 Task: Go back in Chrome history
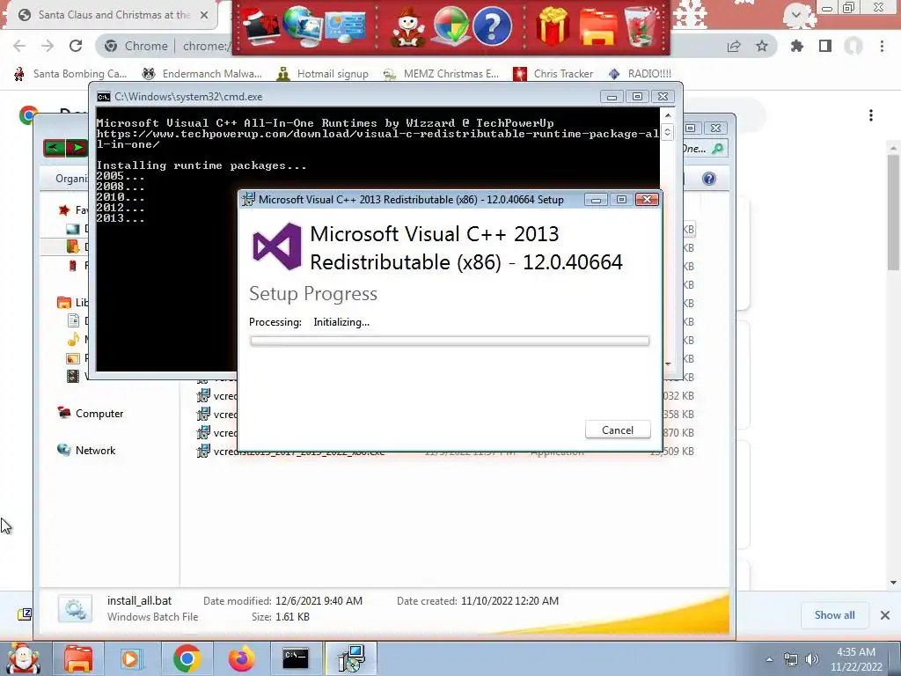[x=19, y=46]
